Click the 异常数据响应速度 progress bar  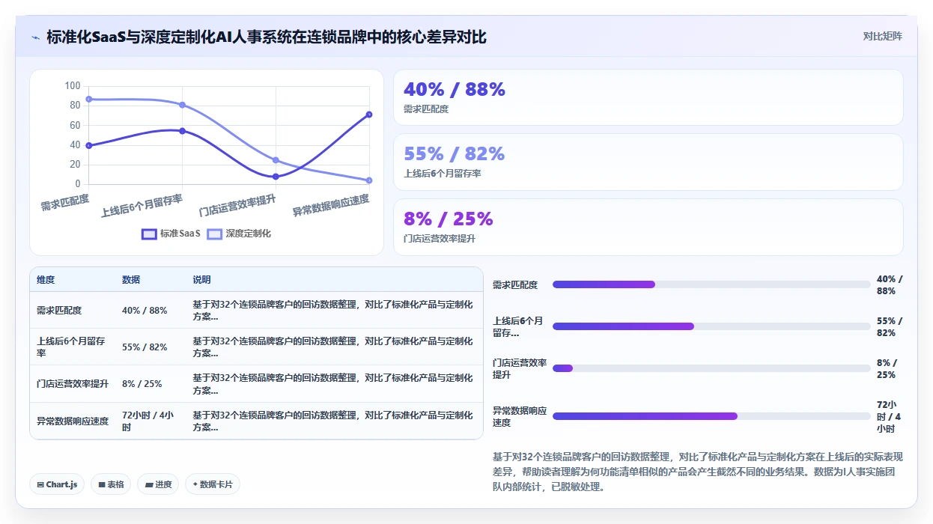pyautogui.click(x=711, y=416)
